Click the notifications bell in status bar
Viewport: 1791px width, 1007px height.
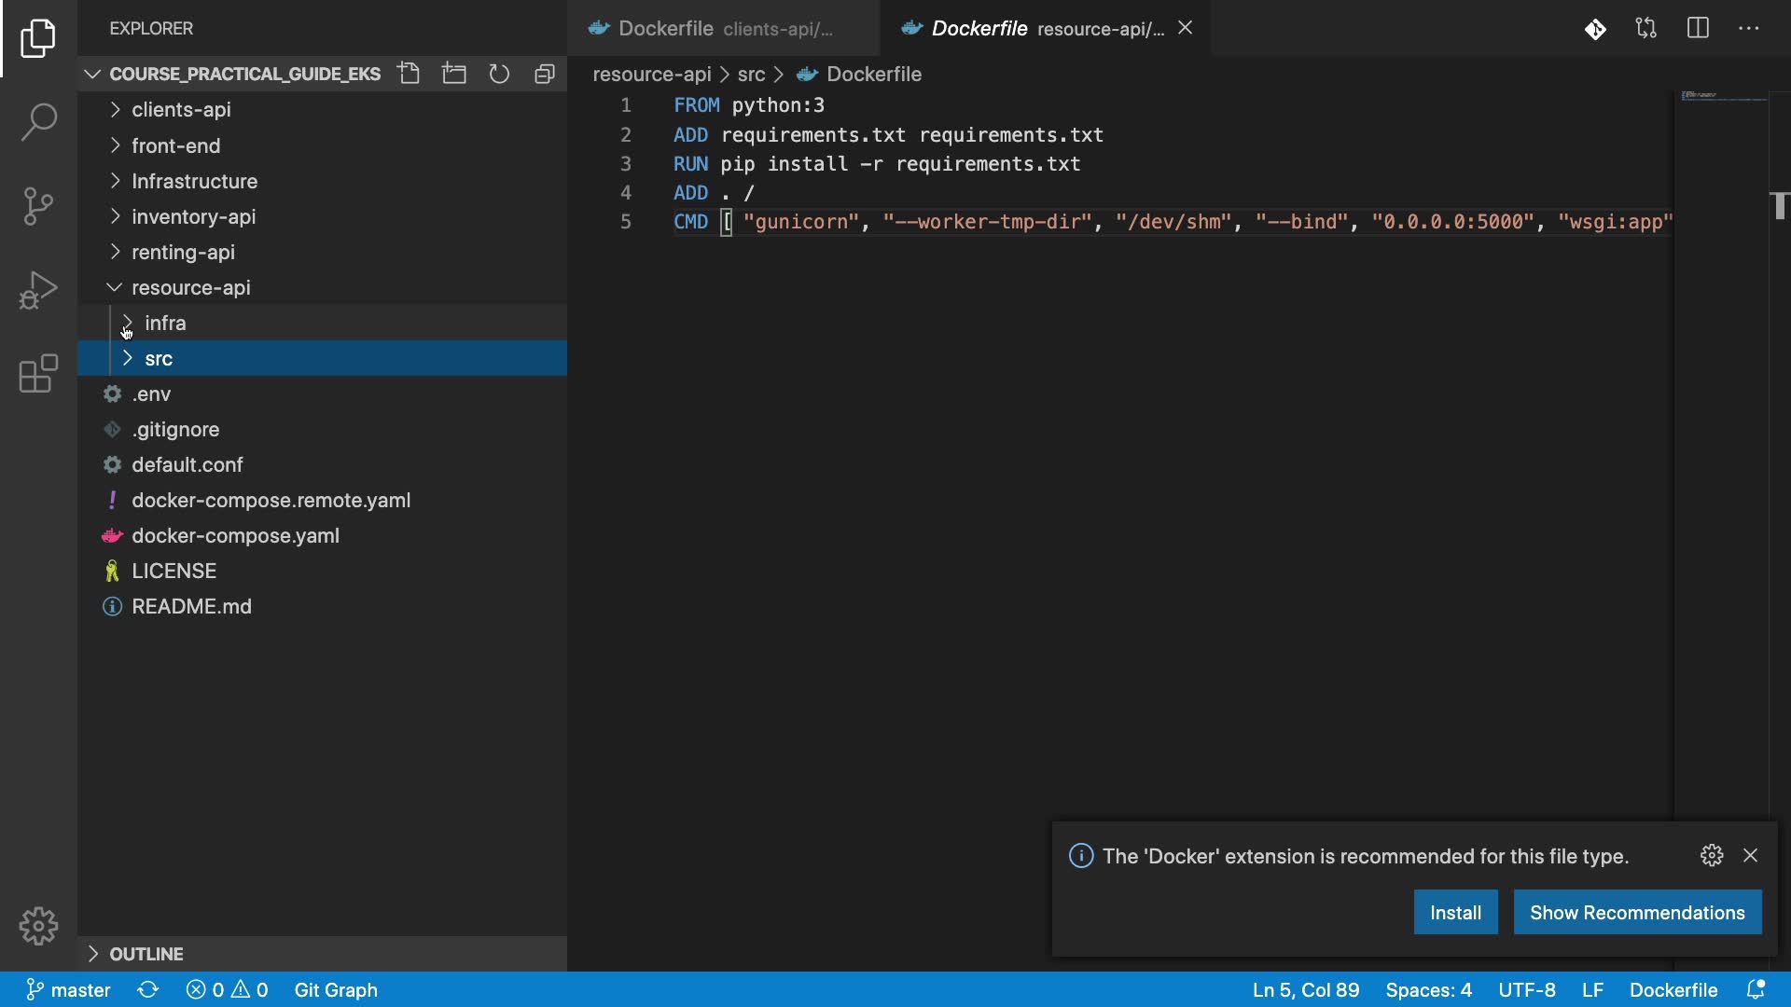[1756, 989]
